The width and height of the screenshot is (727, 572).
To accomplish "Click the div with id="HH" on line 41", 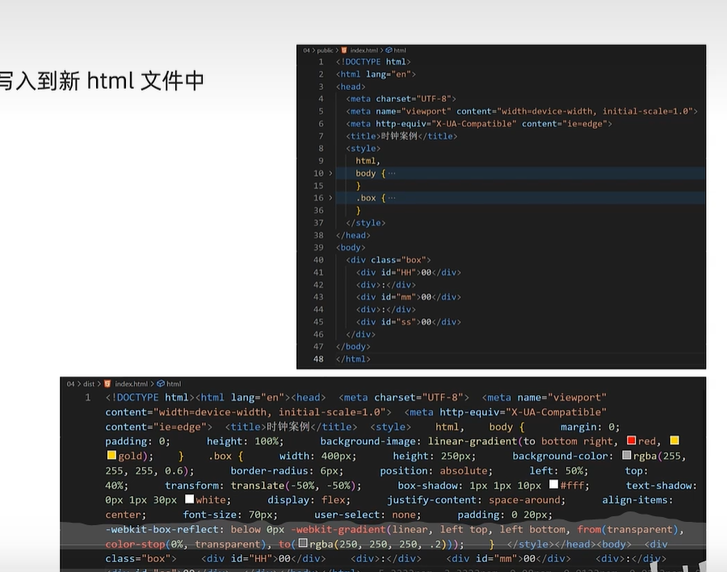I will pos(408,272).
